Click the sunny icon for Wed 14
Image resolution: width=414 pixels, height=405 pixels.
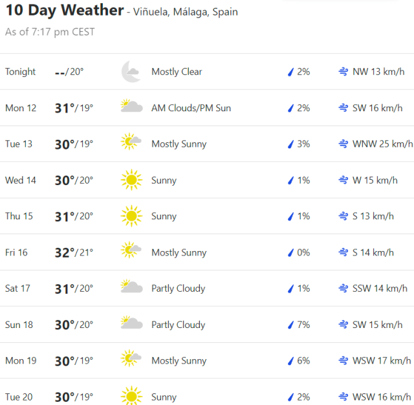[131, 180]
